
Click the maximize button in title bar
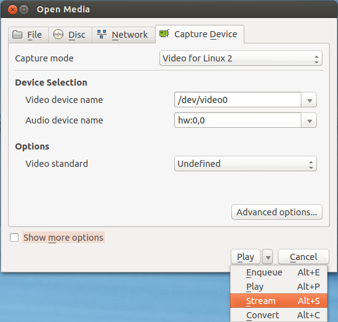coord(24,10)
